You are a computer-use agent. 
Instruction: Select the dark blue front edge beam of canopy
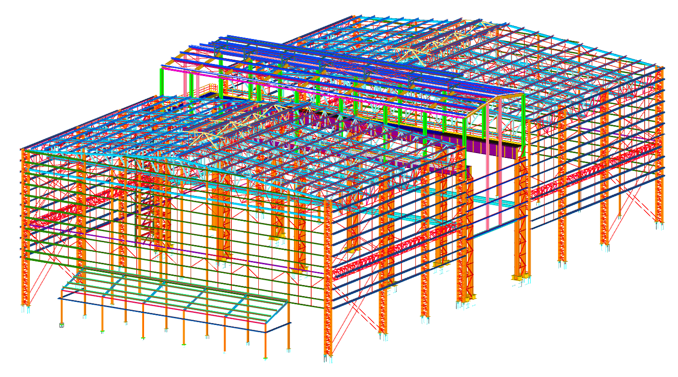pos(159,314)
